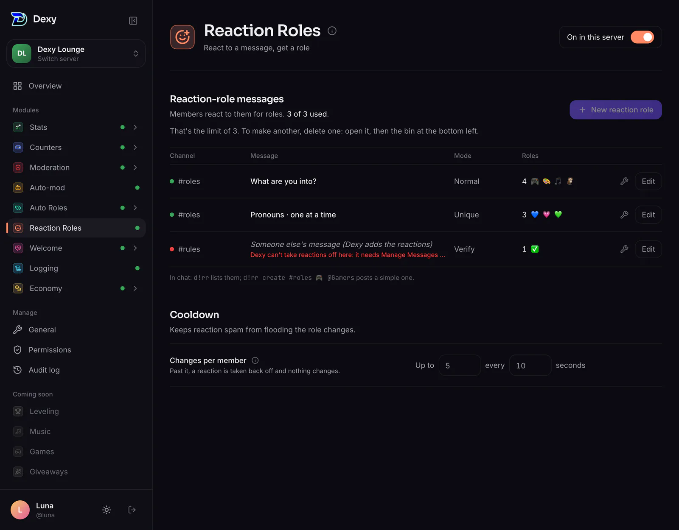Click wrench icon in Pronouns row

[624, 215]
